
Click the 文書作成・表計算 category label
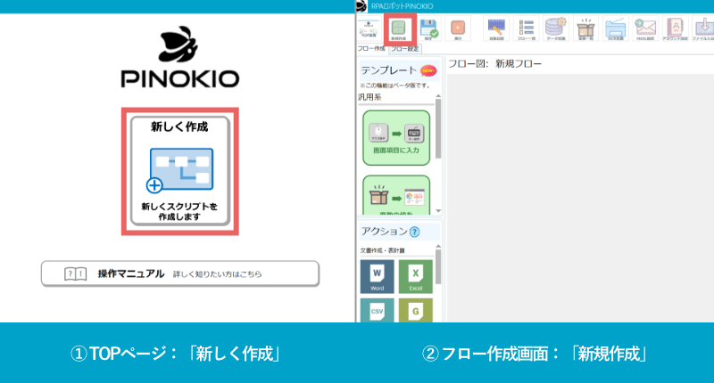(x=383, y=250)
